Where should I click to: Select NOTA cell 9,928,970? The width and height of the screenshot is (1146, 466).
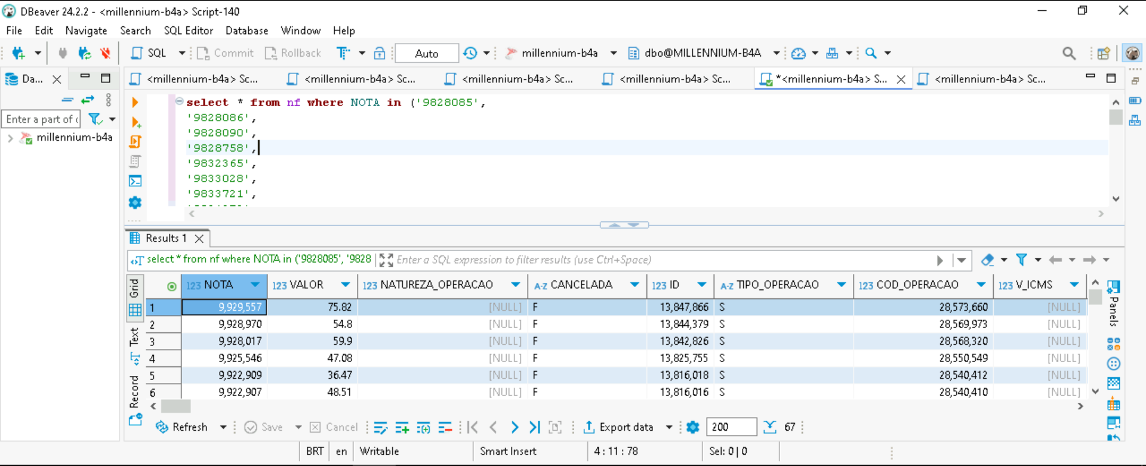(x=224, y=324)
